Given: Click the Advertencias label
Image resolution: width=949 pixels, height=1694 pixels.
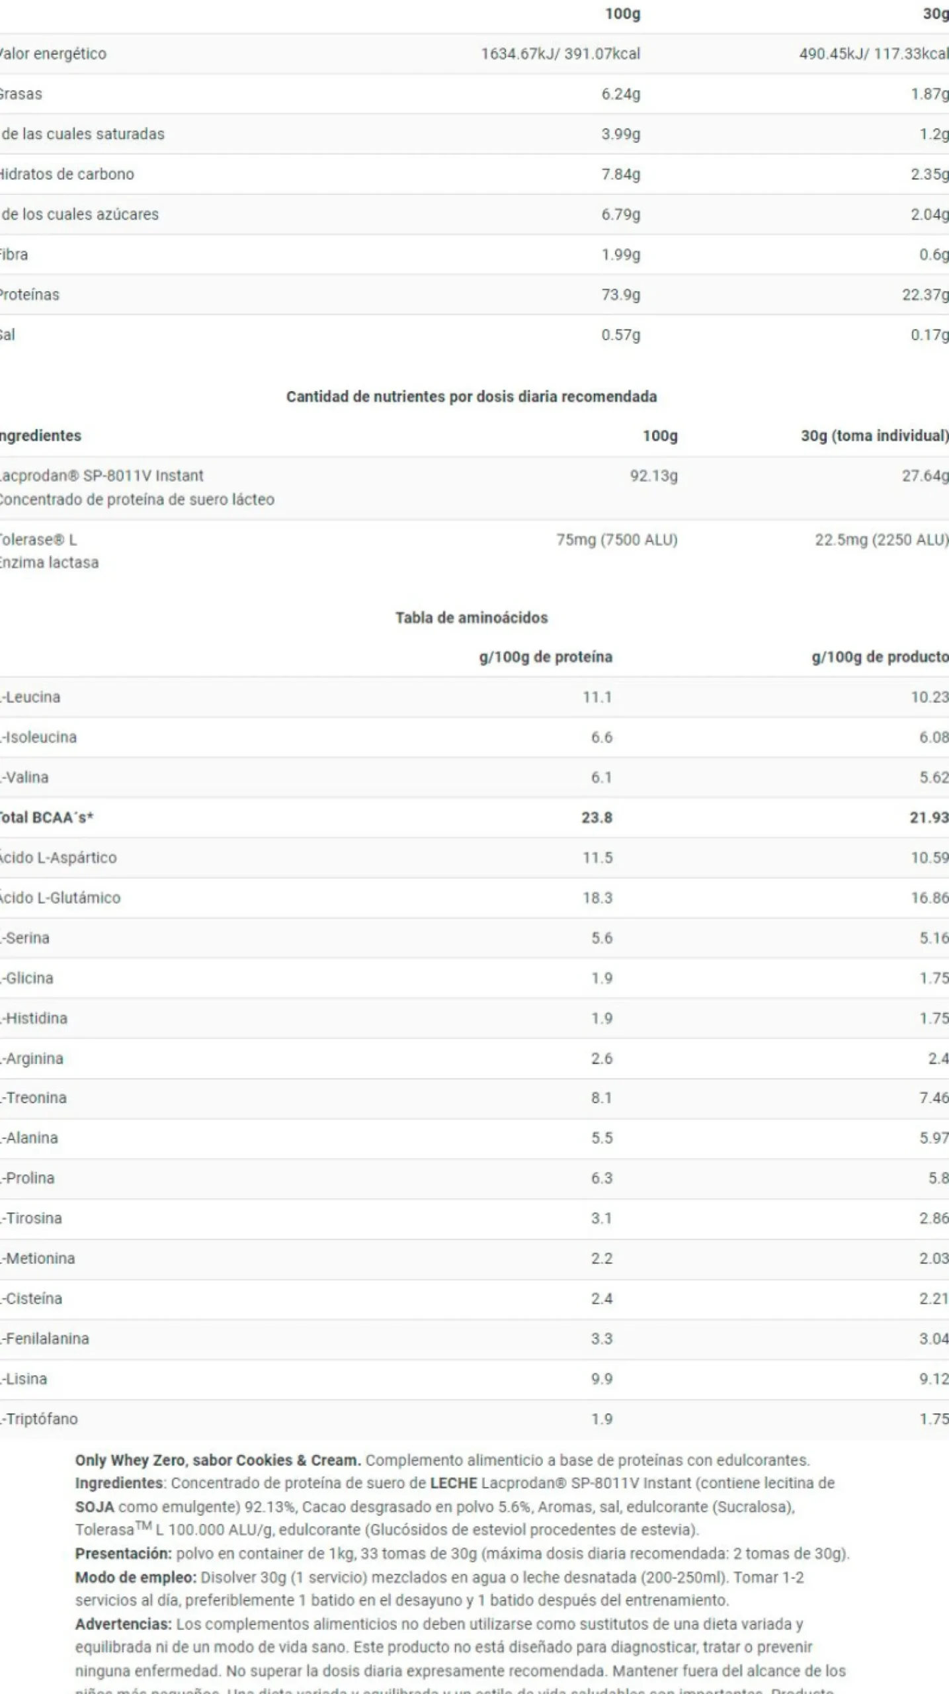Looking at the screenshot, I should [x=124, y=1624].
